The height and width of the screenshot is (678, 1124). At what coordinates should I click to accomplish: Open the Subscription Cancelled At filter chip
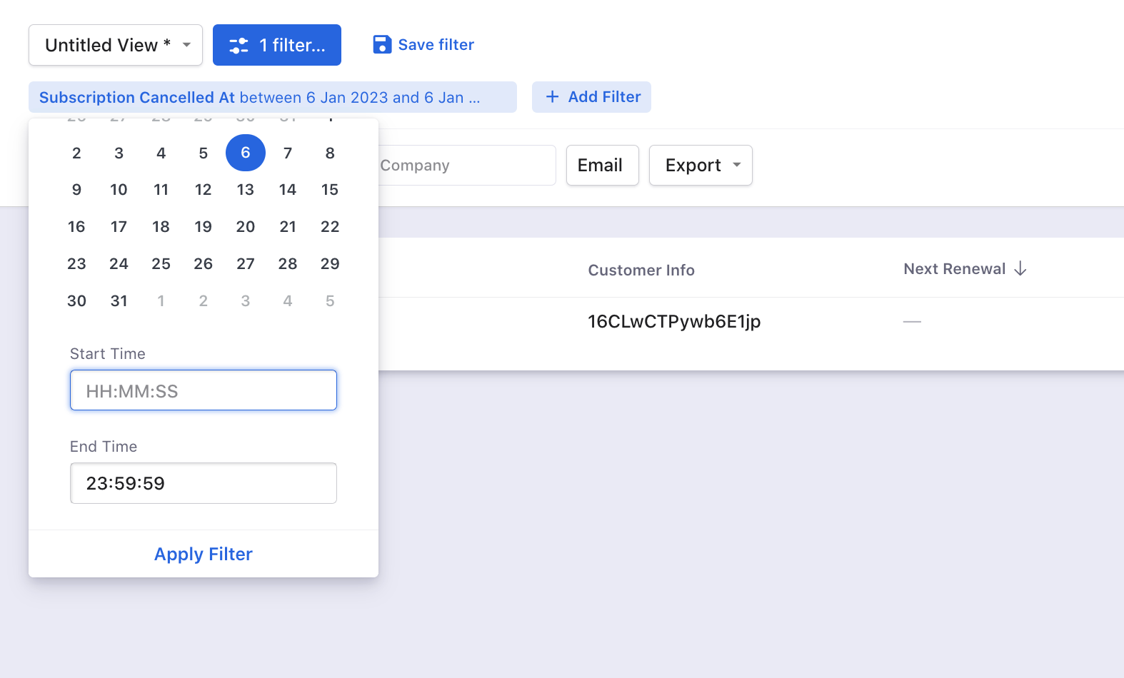(x=271, y=97)
